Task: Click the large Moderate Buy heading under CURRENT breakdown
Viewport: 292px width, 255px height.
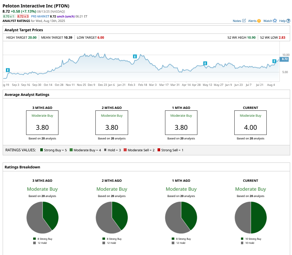Action: coord(250,189)
